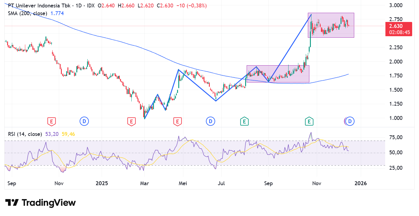419x216 pixels.
Task: Click the right green E earnings marker
Action: [x=309, y=121]
